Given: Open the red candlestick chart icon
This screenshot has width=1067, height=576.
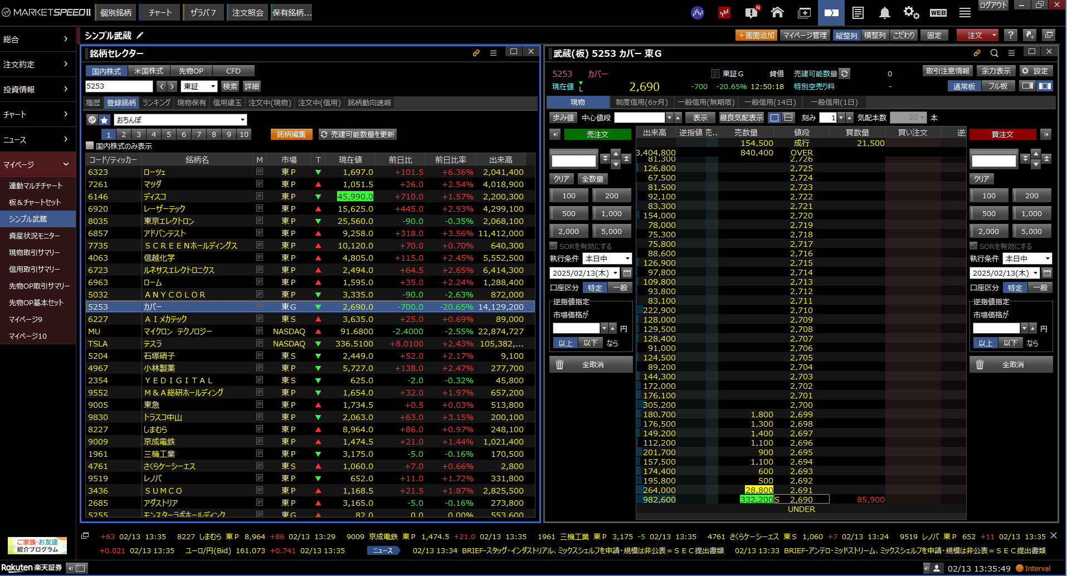Looking at the screenshot, I should coord(724,12).
